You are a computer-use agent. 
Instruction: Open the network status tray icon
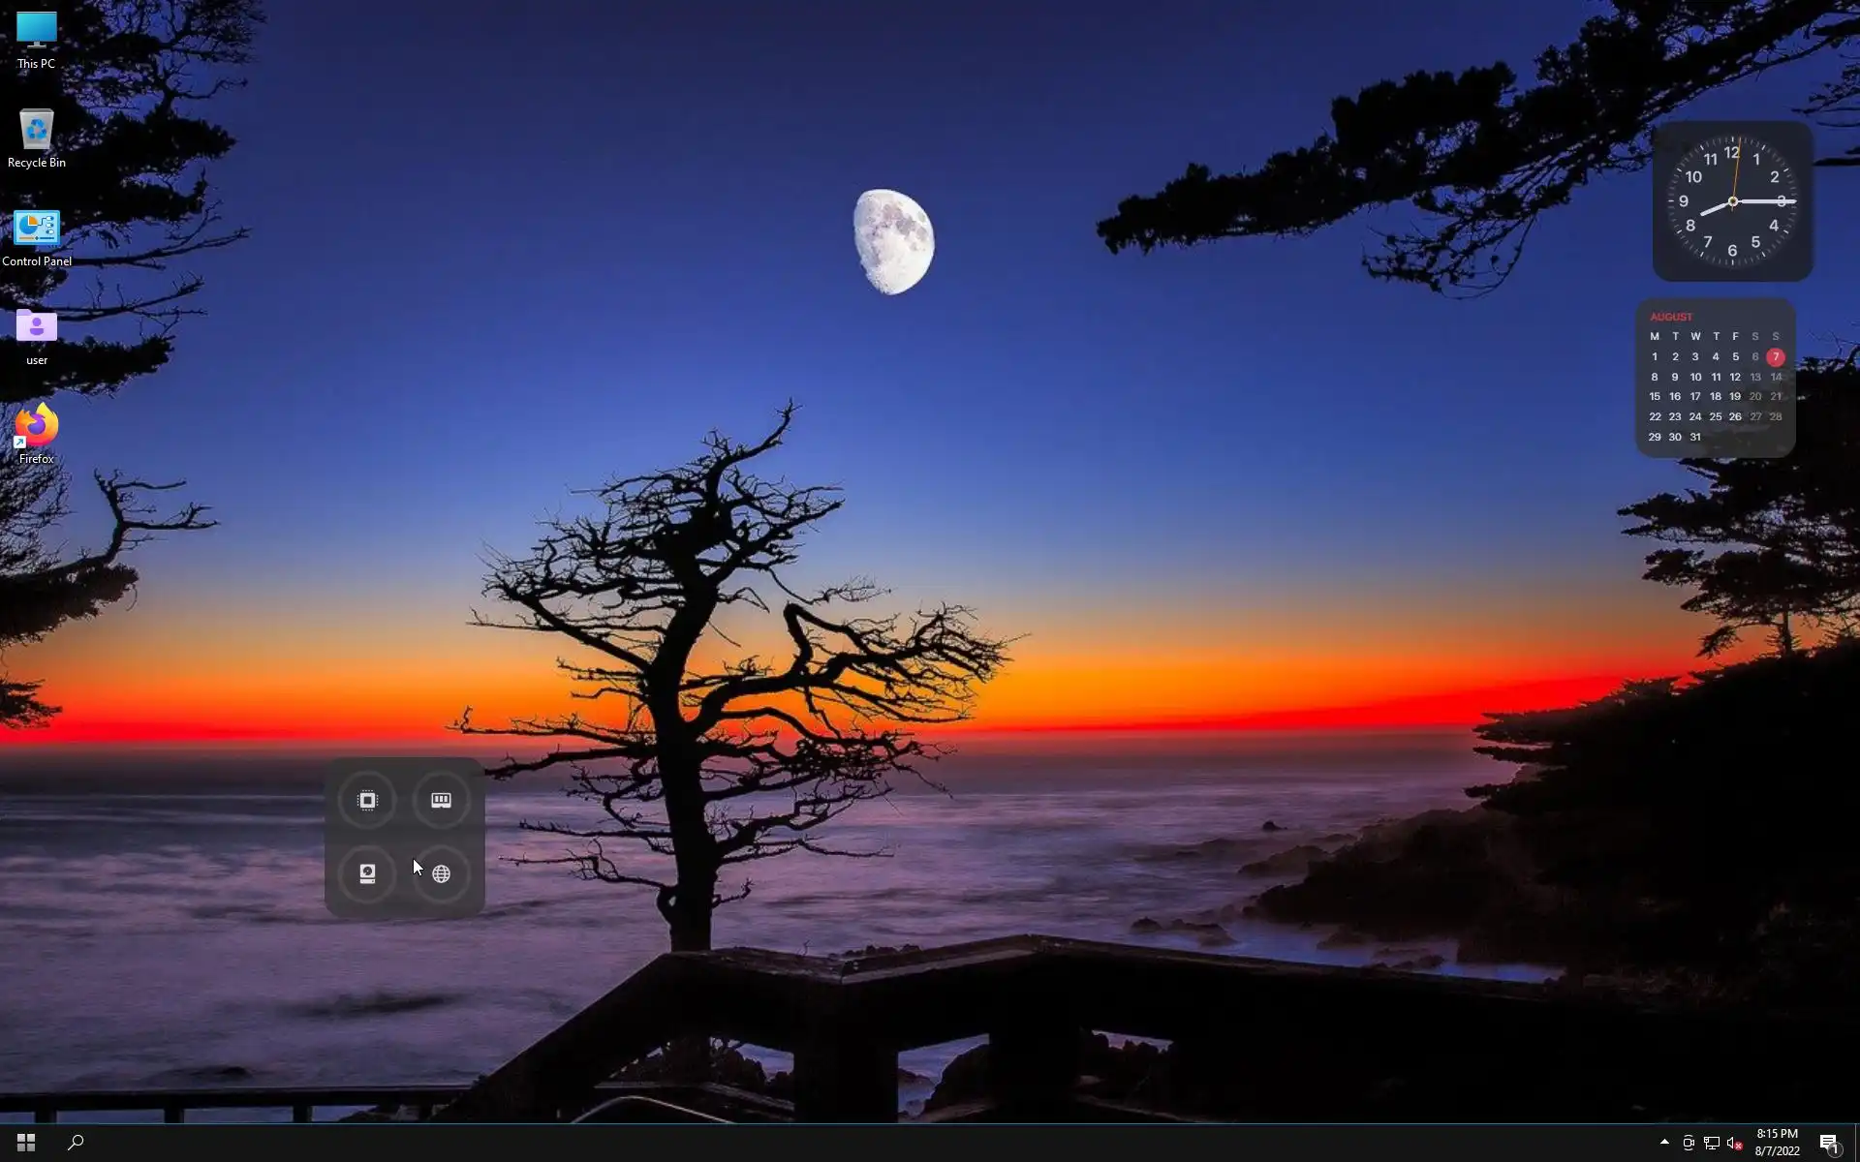1712,1143
